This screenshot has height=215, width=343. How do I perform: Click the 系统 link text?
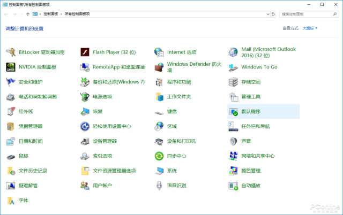172,171
